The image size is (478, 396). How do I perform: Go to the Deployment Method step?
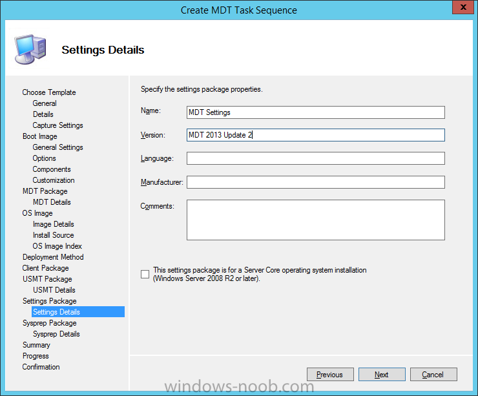(53, 257)
